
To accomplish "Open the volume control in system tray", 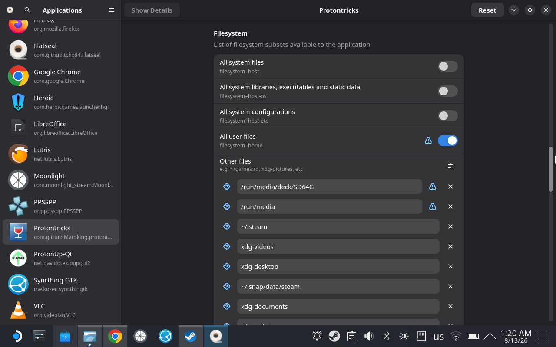I will click(369, 336).
